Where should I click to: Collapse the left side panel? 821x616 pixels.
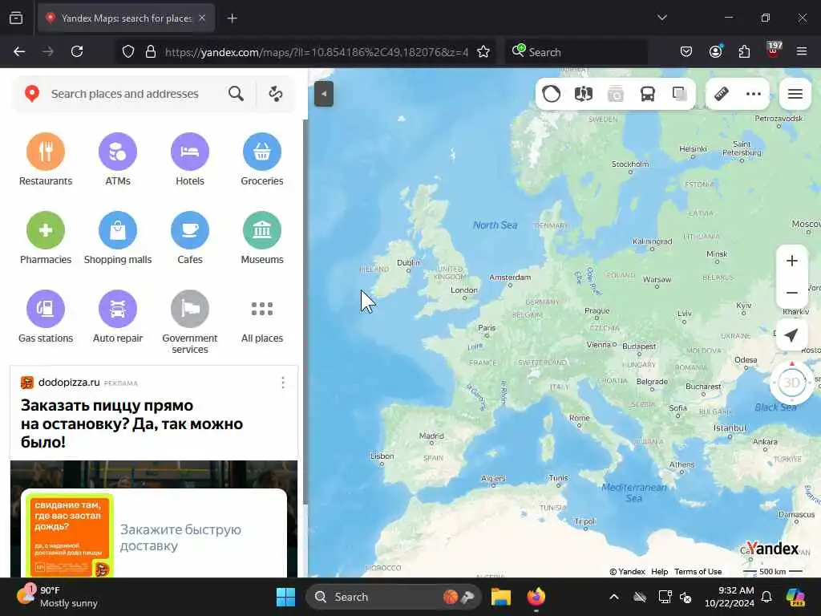click(x=324, y=95)
